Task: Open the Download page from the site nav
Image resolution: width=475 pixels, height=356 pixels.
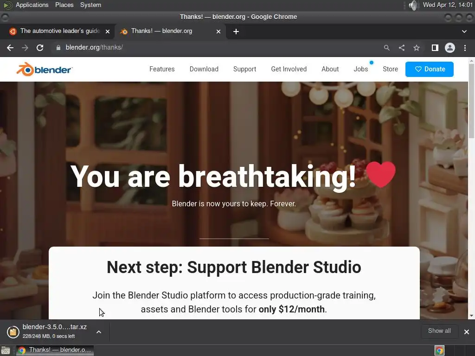Action: [204, 69]
